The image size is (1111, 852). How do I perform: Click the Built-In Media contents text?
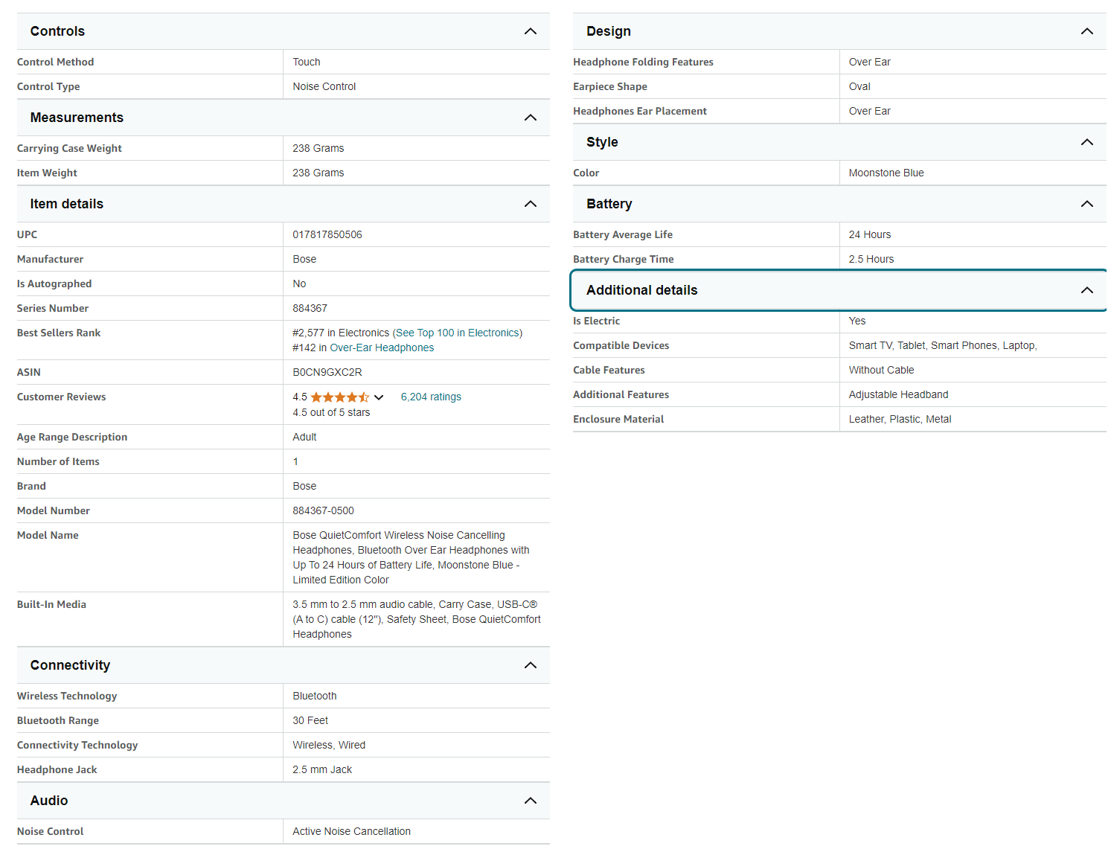click(x=417, y=619)
